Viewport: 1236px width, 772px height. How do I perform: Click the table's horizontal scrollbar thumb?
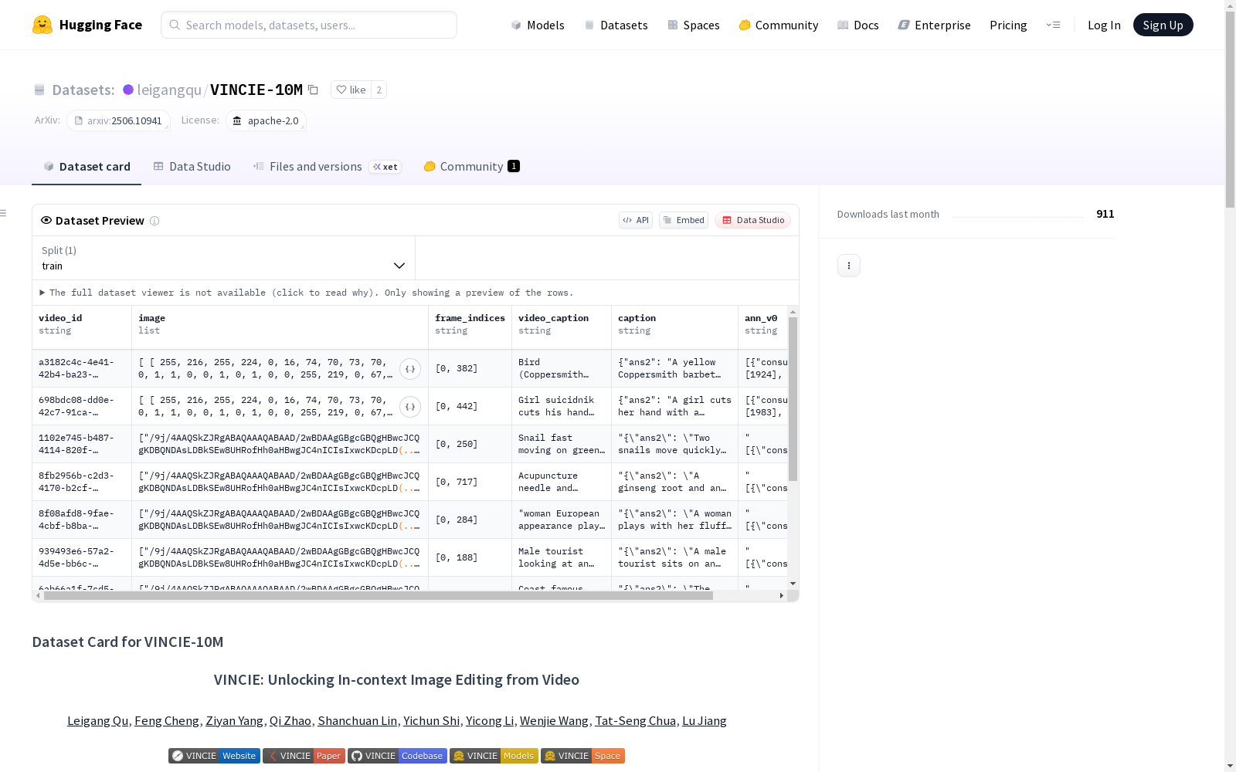379,595
